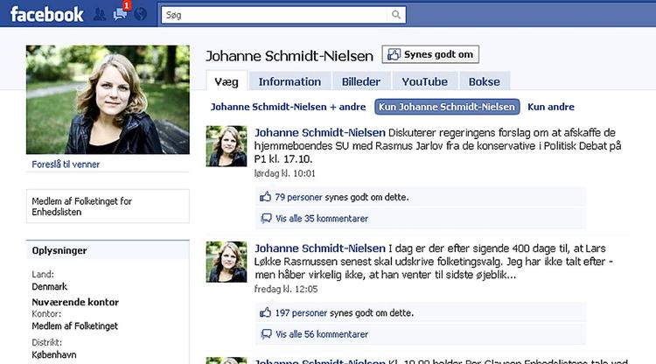Image resolution: width=656 pixels, height=364 pixels.
Task: Select filter Johanne Schmidt-Nielsen + andre
Action: click(x=288, y=107)
